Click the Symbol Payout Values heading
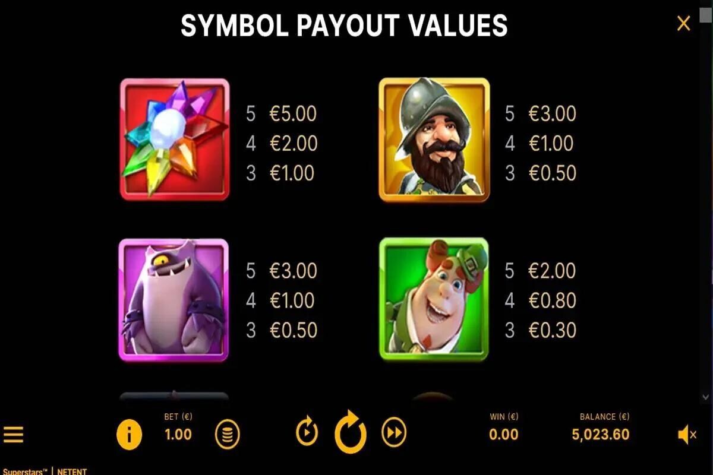The image size is (713, 475). 344,25
